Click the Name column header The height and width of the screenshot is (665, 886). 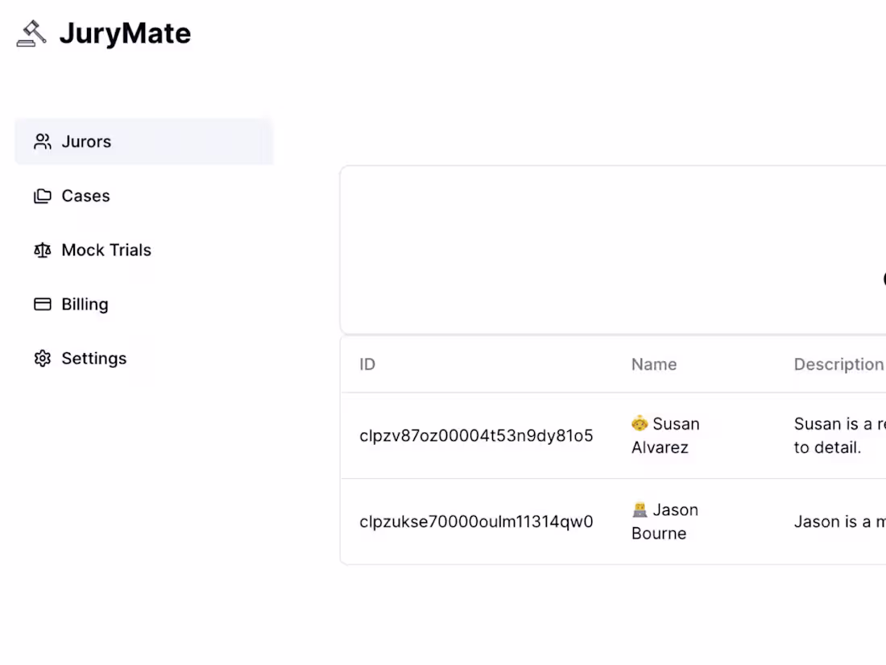click(x=653, y=364)
